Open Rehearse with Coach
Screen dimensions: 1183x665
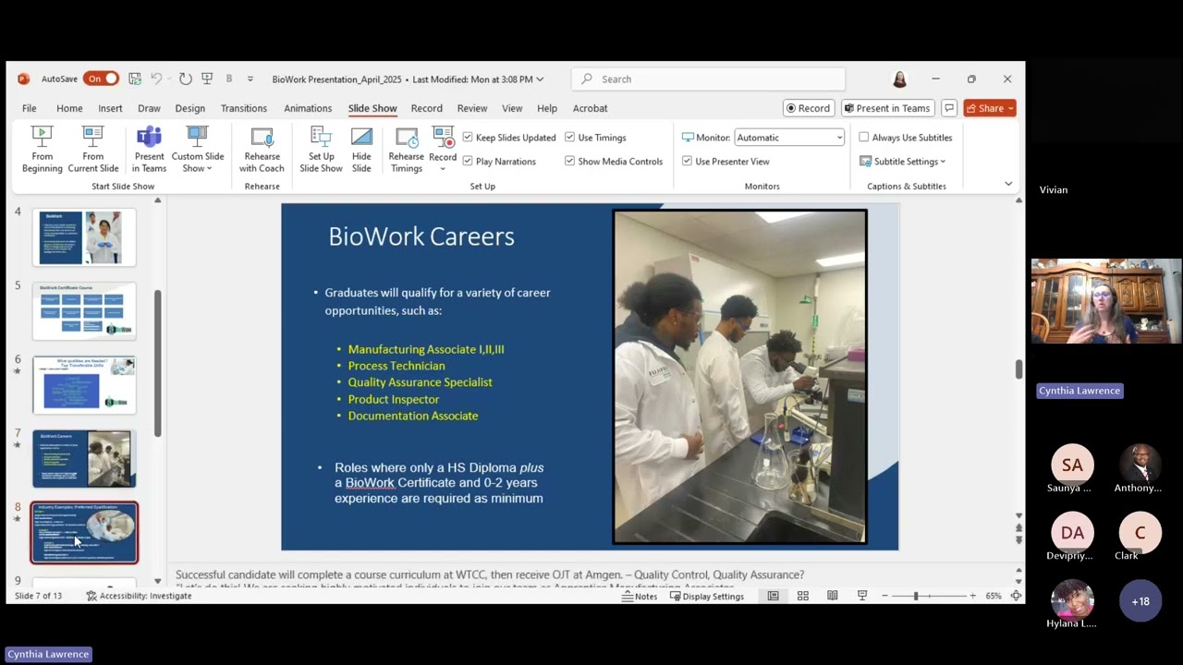(262, 149)
